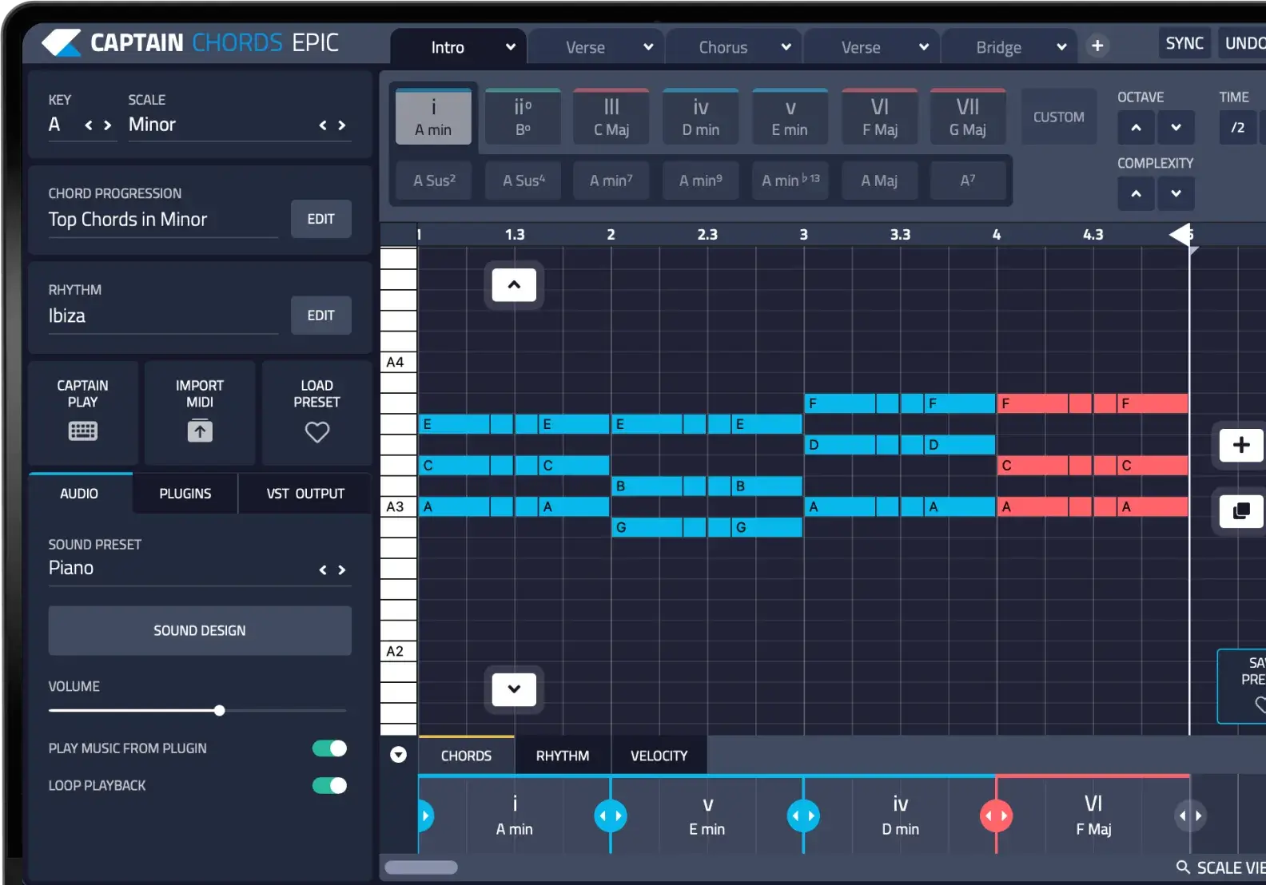The height and width of the screenshot is (885, 1266).
Task: Click the time /2 button
Action: tap(1237, 127)
